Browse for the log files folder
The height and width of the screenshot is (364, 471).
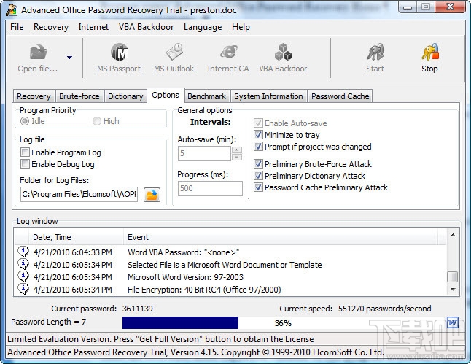point(152,195)
